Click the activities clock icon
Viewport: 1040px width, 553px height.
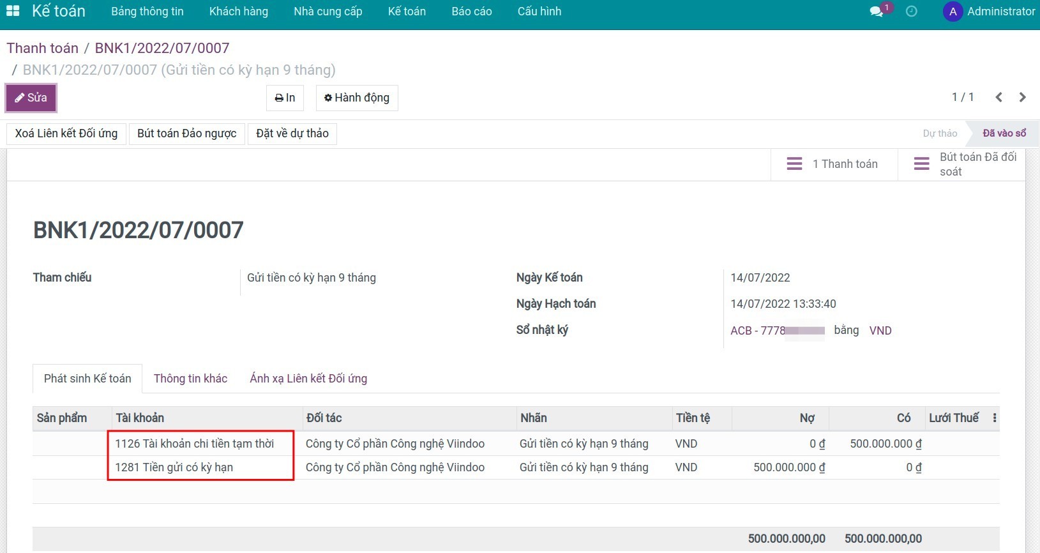click(x=912, y=11)
